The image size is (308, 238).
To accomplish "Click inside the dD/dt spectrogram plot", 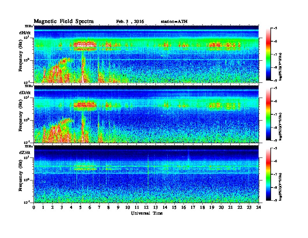I will tap(146, 114).
